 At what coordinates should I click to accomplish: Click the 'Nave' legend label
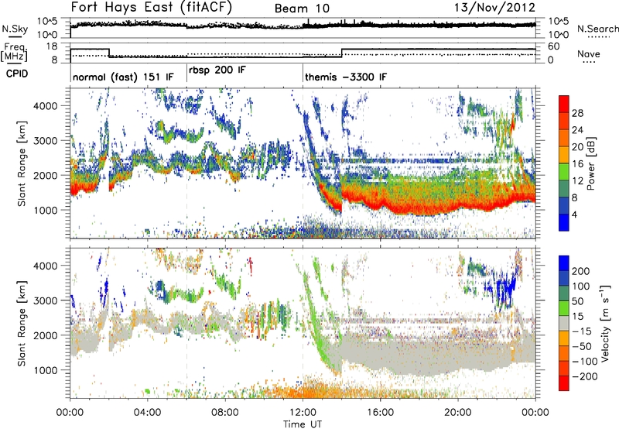tap(589, 53)
